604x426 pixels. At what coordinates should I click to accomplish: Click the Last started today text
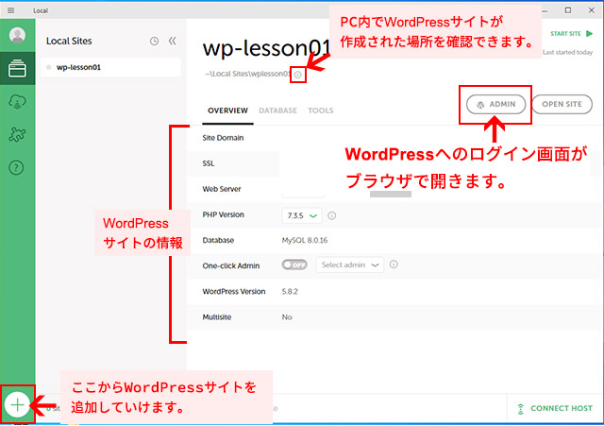567,53
